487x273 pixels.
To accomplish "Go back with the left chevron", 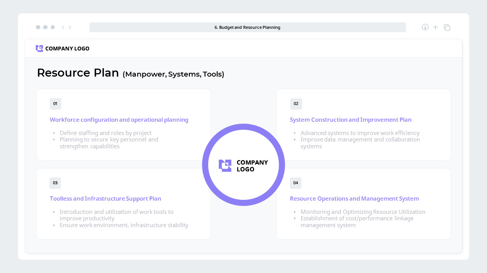I will point(63,27).
